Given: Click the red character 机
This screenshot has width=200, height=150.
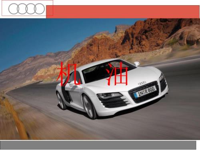Looking at the screenshot, I should pos(69,74).
